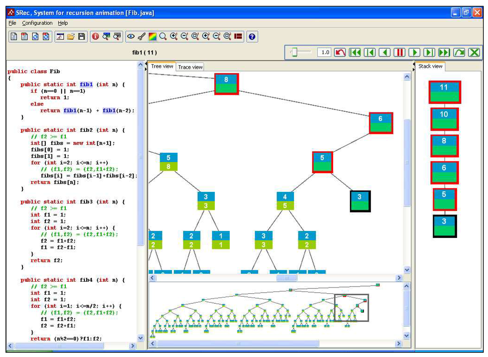Click the speed value field showing 1.0

click(325, 52)
